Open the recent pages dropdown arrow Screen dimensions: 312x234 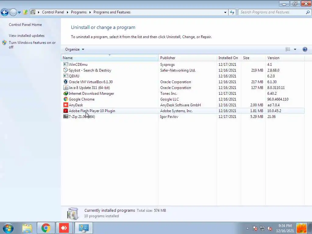click(19, 12)
